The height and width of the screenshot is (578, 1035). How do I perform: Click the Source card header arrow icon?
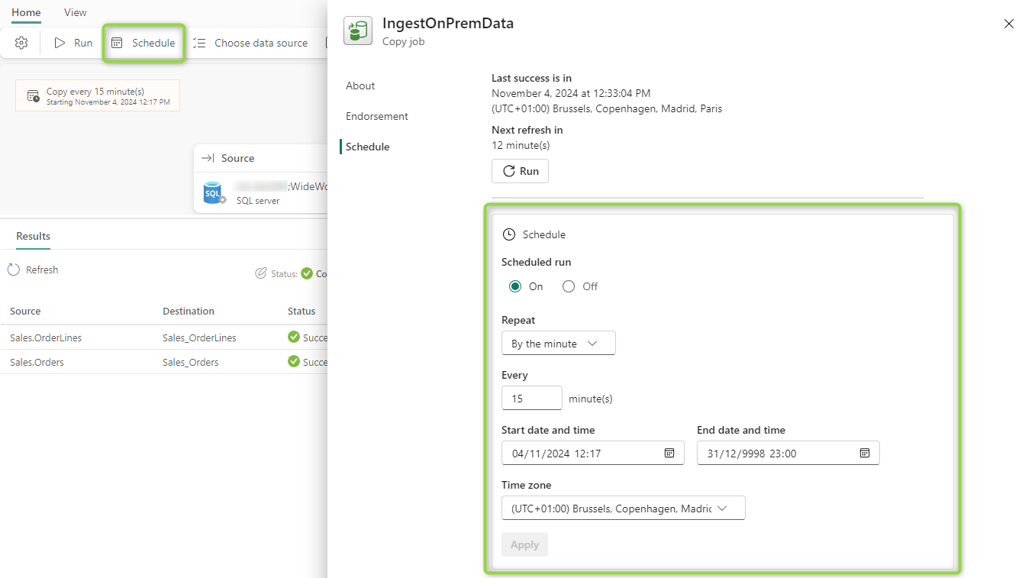pos(208,158)
